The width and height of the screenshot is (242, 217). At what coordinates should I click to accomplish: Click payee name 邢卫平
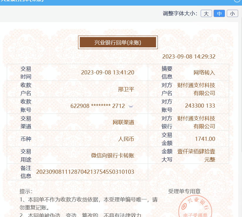pyautogui.click(x=126, y=89)
